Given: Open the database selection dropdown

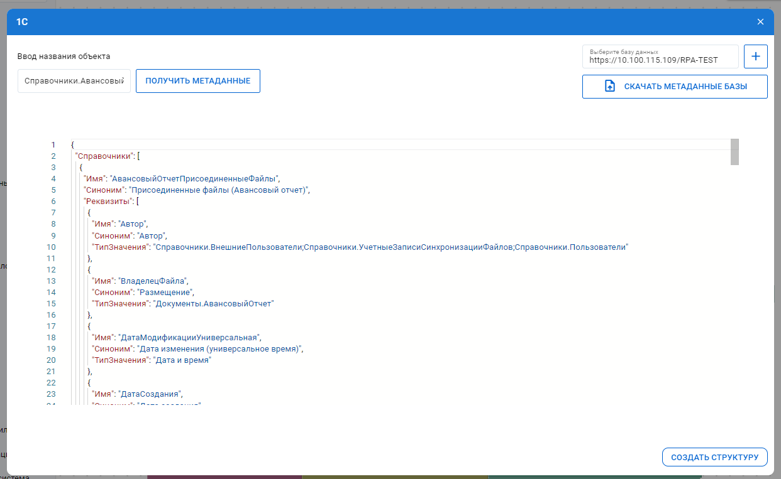Looking at the screenshot, I should coord(660,57).
